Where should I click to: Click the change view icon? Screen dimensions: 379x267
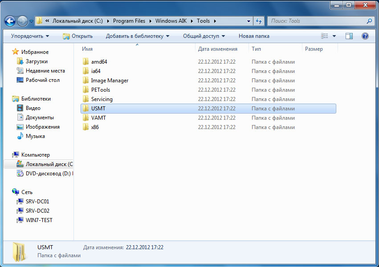point(324,36)
